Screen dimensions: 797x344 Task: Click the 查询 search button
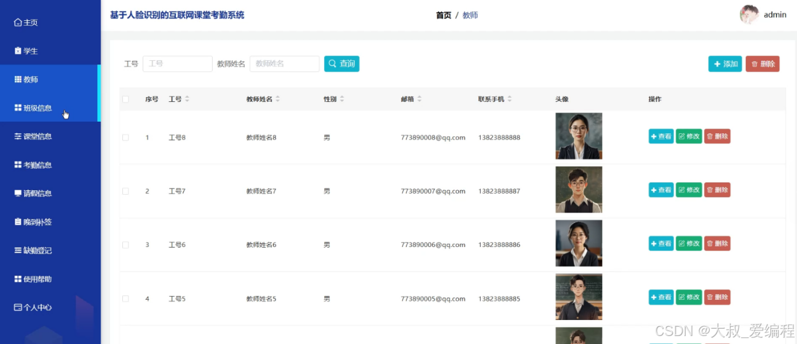342,64
